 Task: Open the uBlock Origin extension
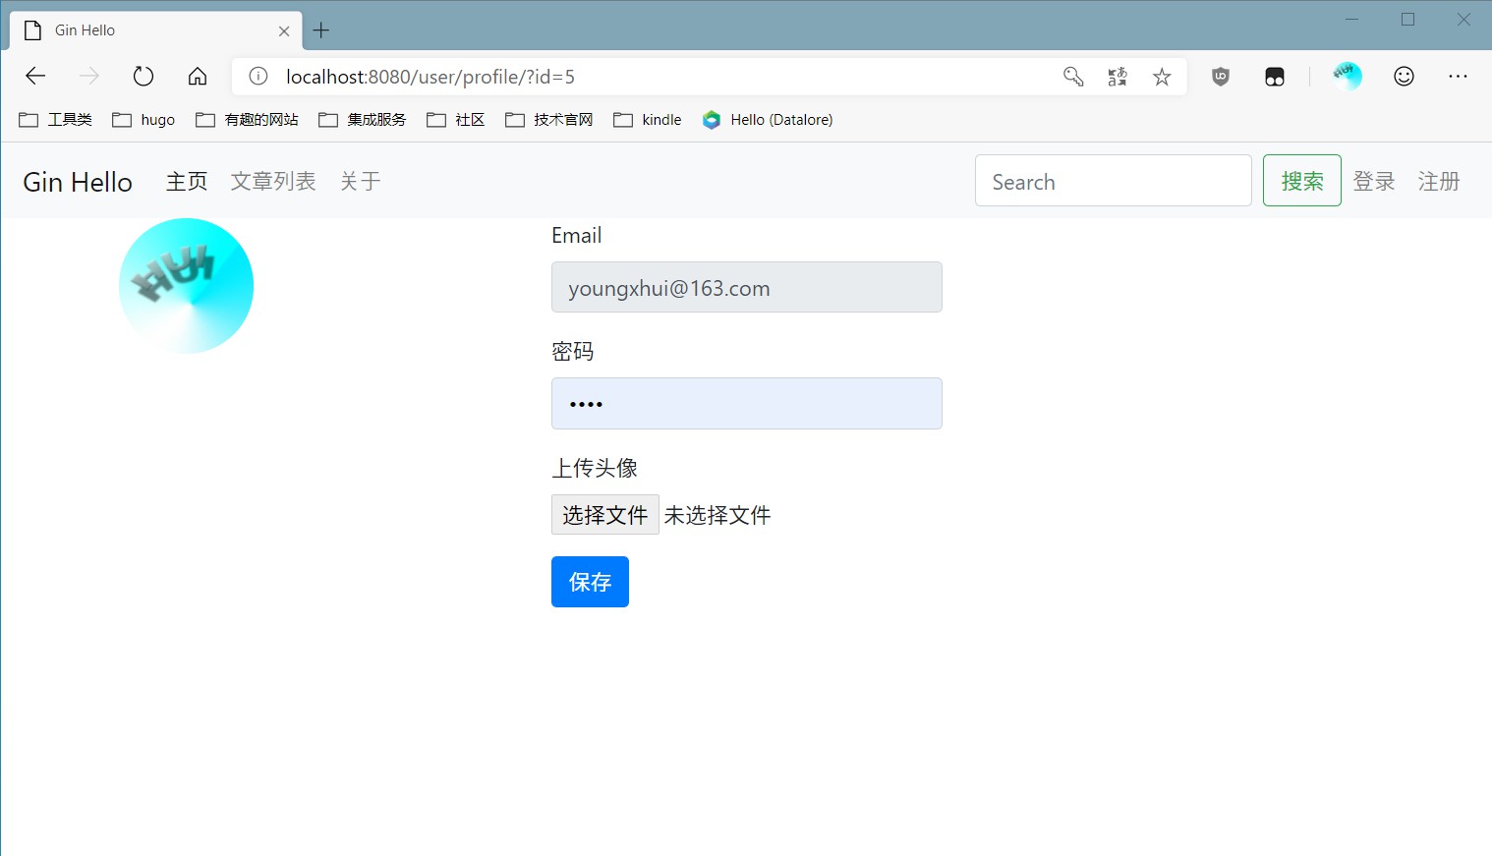1220,76
